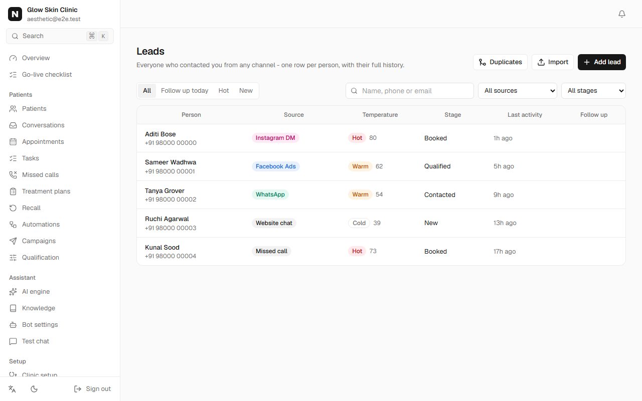The image size is (642, 401).
Task: Open Appointments calendar
Action: point(60,142)
